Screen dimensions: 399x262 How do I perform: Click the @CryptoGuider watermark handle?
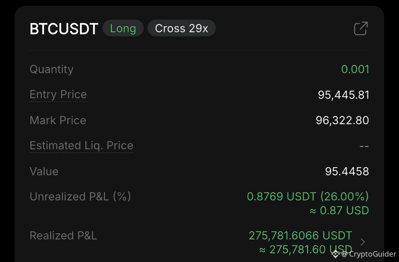(369, 254)
